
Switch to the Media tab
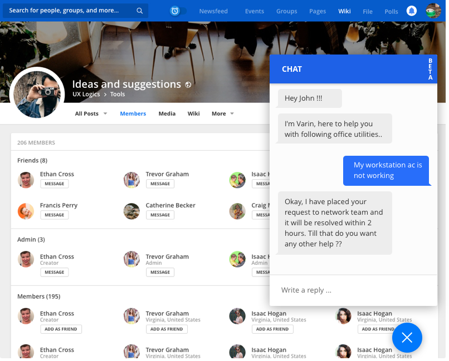point(167,114)
